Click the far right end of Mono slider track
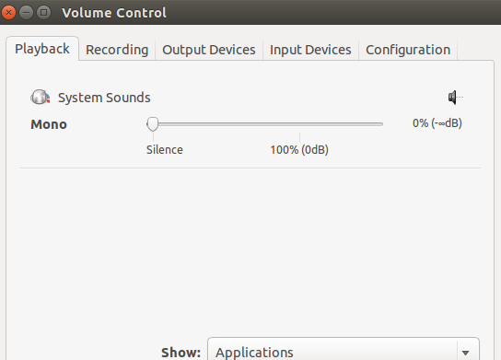The width and height of the screenshot is (501, 360). pos(381,124)
